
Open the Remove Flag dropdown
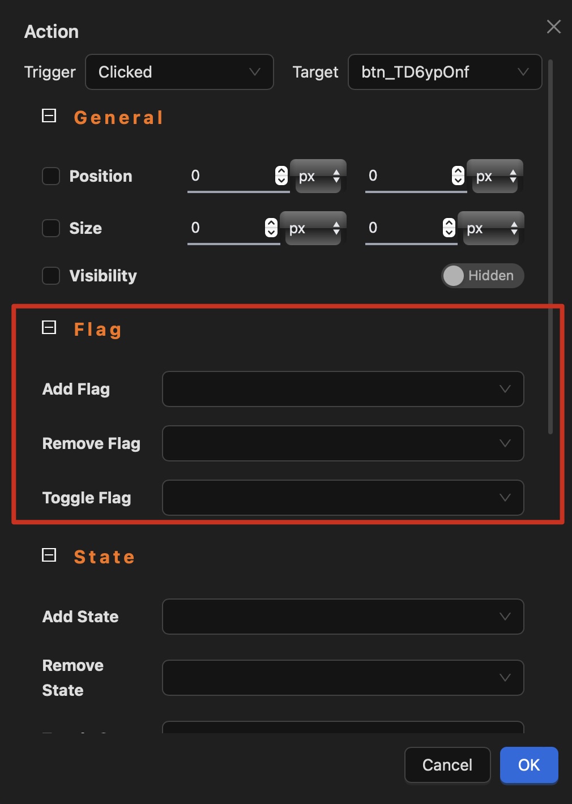(x=343, y=443)
